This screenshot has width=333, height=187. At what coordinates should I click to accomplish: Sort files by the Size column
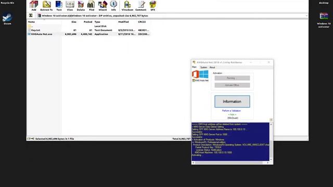coord(74,22)
